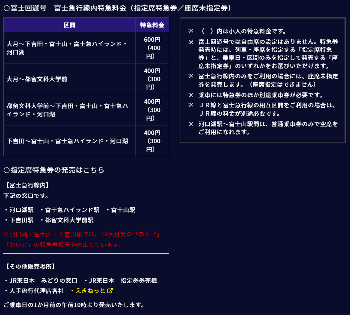This screenshot has width=350, height=315.
Task: Click the section cell starting with 都留文科大学前～下吉田
Action: (67, 110)
